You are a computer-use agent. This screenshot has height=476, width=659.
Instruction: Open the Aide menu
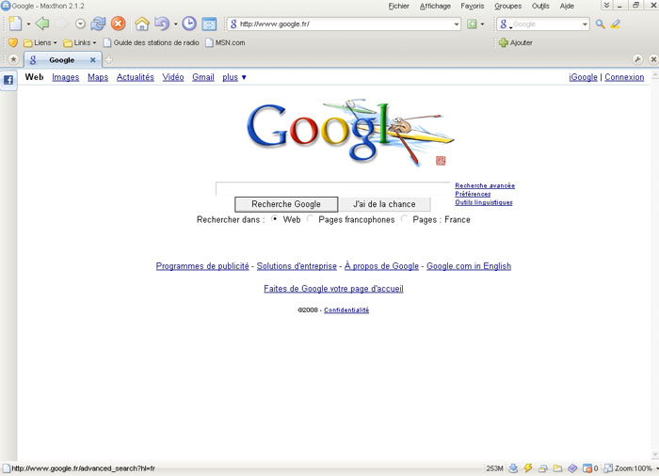(567, 6)
